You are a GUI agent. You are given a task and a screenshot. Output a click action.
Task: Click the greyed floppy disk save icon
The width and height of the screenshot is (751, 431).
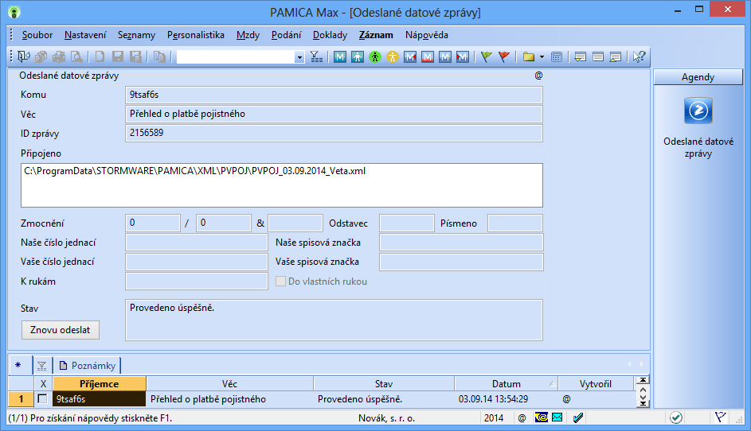[x=118, y=57]
